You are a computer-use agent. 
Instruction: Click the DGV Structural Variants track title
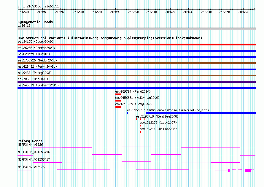tap(110, 38)
